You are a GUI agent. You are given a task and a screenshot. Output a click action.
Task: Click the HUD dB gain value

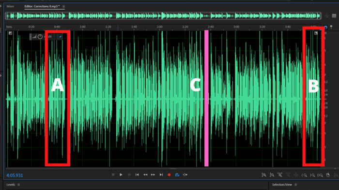click(x=48, y=37)
